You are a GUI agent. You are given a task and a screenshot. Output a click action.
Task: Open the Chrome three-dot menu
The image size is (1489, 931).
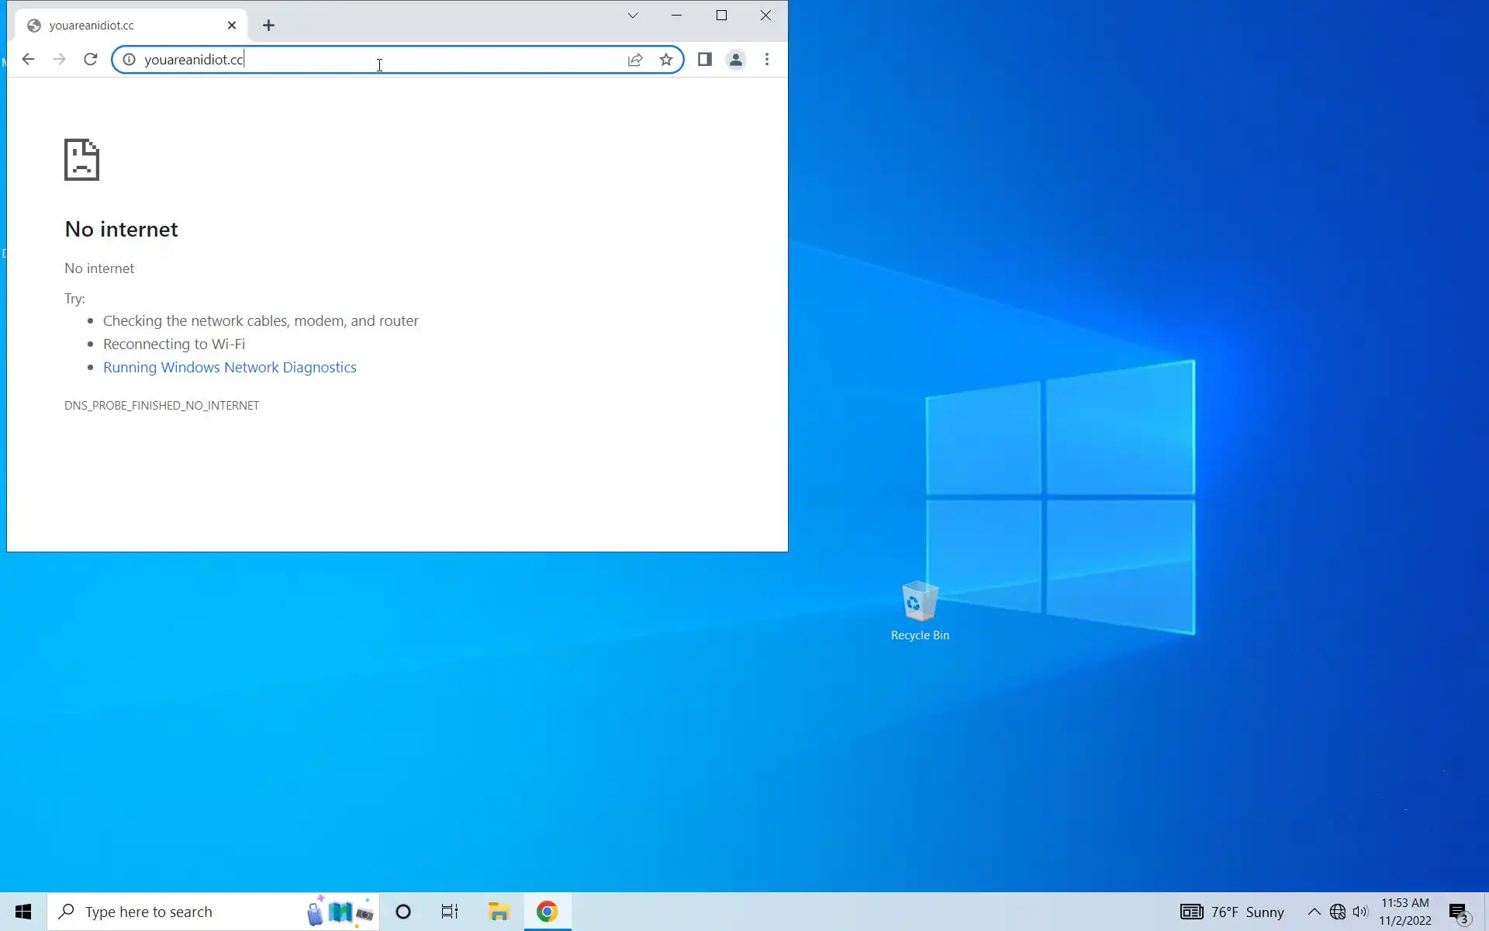(x=766, y=60)
